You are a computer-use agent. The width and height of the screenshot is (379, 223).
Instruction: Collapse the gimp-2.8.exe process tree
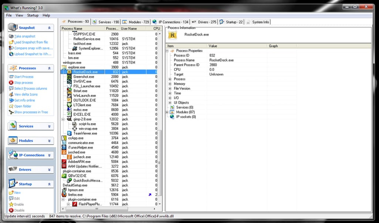click(x=63, y=119)
